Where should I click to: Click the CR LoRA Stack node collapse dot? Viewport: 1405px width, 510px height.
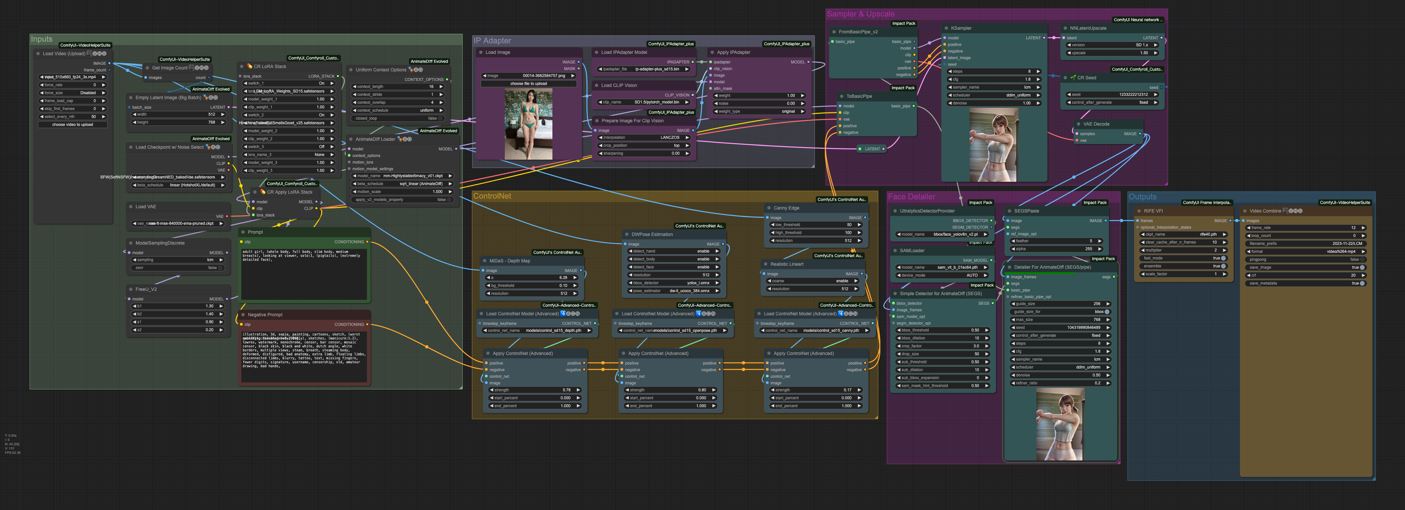pyautogui.click(x=242, y=66)
